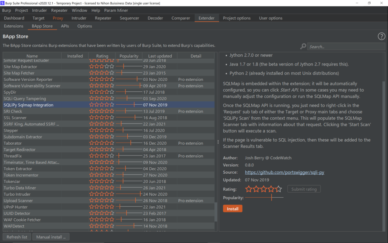
Task: Open the APIs sub-tab
Action: click(x=65, y=26)
